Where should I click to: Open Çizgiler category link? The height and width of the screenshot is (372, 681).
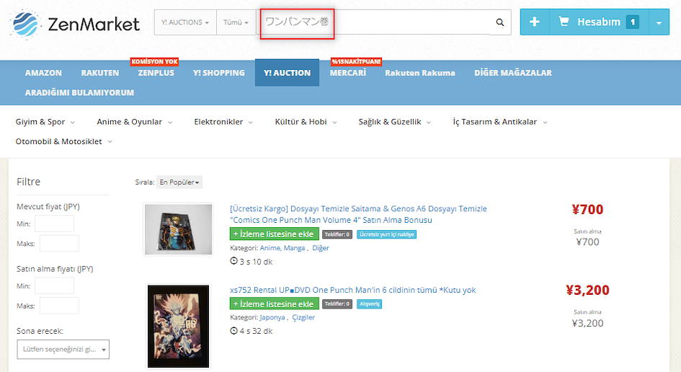[303, 317]
